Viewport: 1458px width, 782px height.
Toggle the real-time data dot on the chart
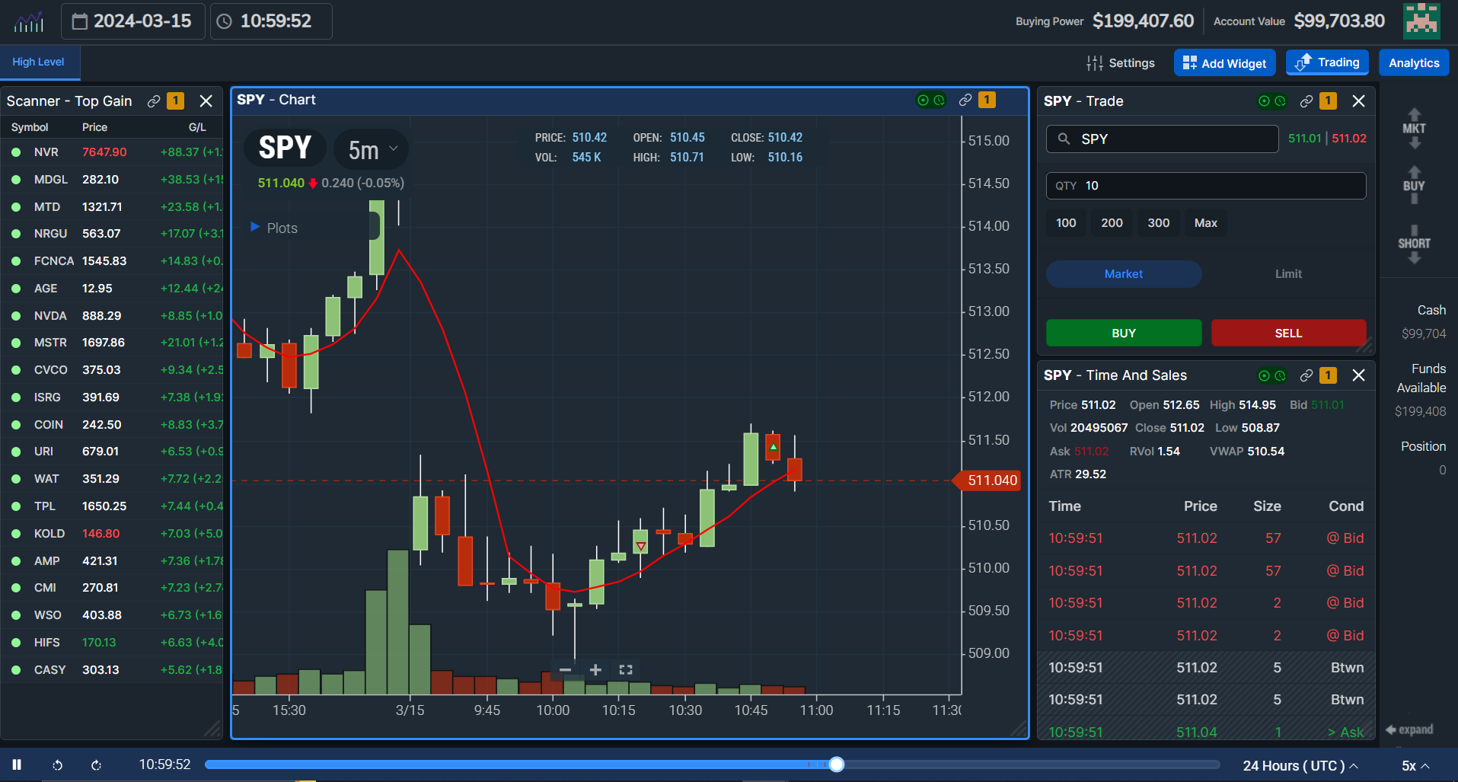pyautogui.click(x=923, y=100)
